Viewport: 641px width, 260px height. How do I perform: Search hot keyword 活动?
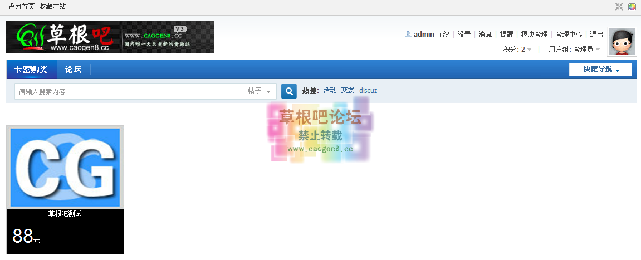(x=330, y=90)
